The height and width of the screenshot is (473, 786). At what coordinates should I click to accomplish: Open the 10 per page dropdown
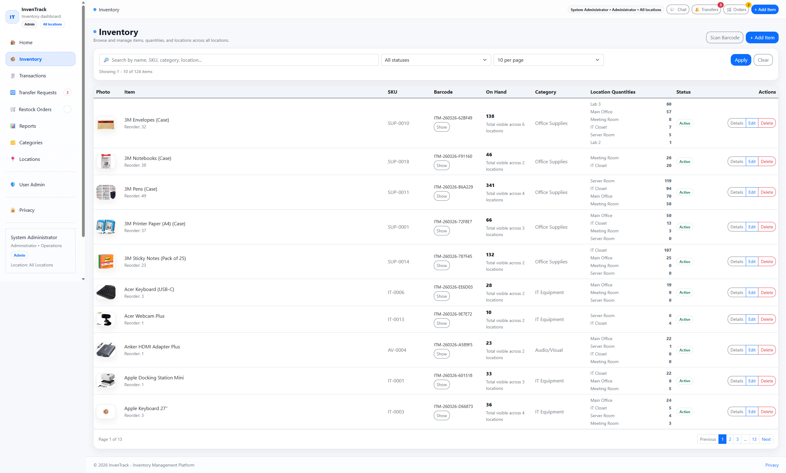(x=548, y=60)
